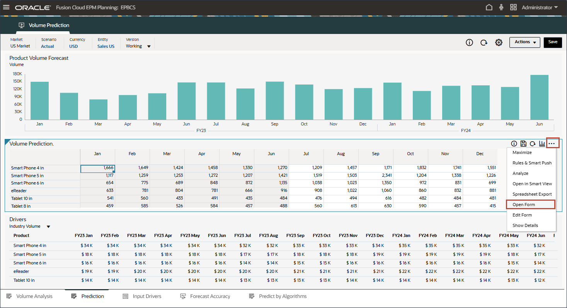This screenshot has height=308, width=567.
Task: Select the Prediction tab
Action: tap(88, 296)
